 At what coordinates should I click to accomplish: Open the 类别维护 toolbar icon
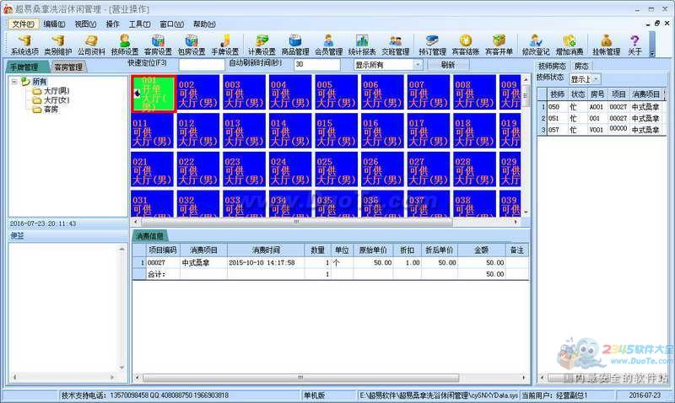point(57,46)
